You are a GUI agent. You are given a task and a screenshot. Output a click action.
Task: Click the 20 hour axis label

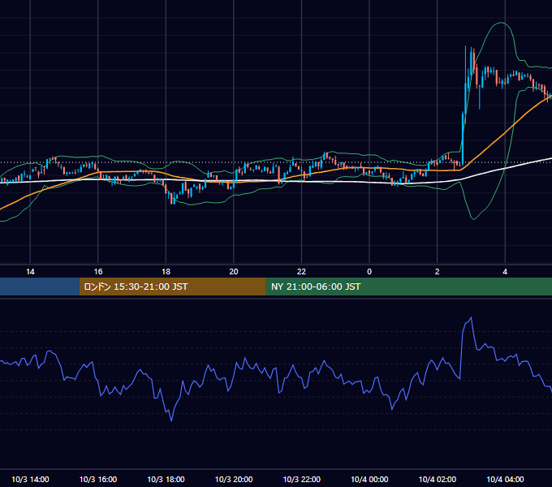click(x=234, y=272)
